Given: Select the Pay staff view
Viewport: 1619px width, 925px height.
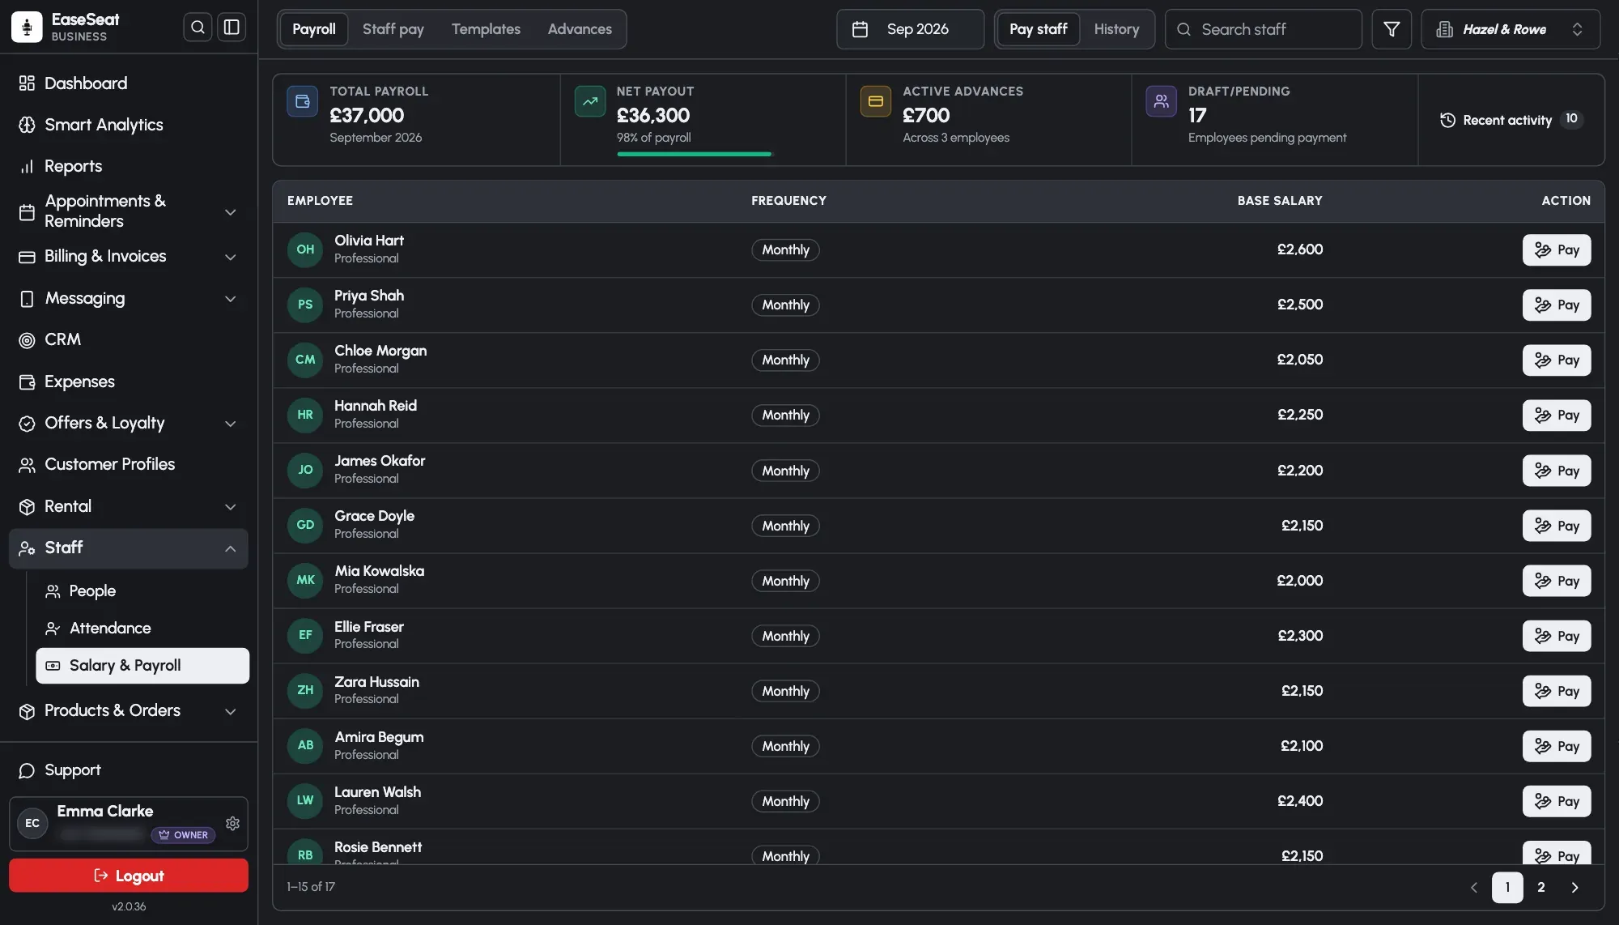Looking at the screenshot, I should [x=1039, y=29].
